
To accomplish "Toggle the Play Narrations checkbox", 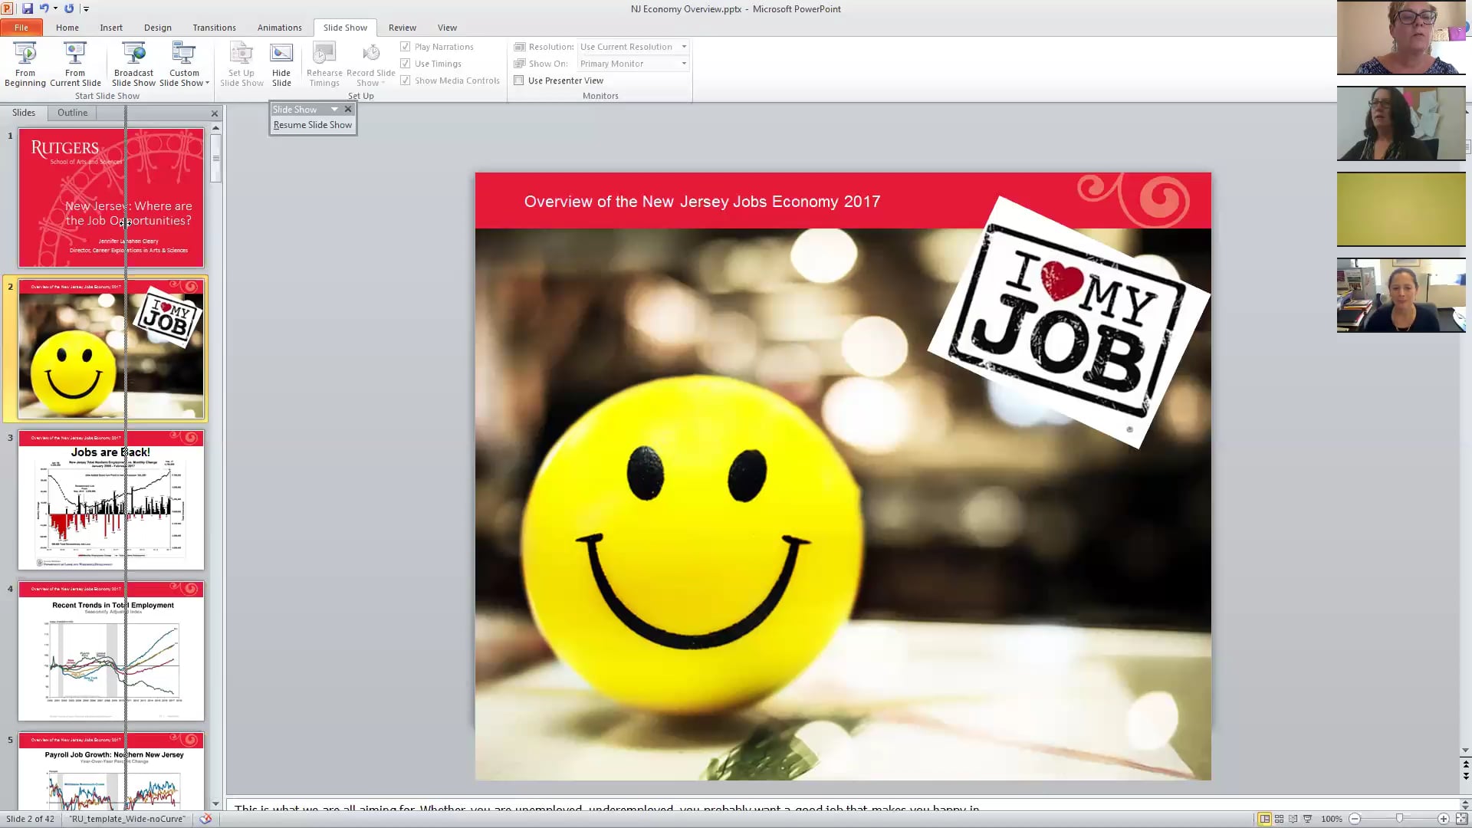I will 406,47.
